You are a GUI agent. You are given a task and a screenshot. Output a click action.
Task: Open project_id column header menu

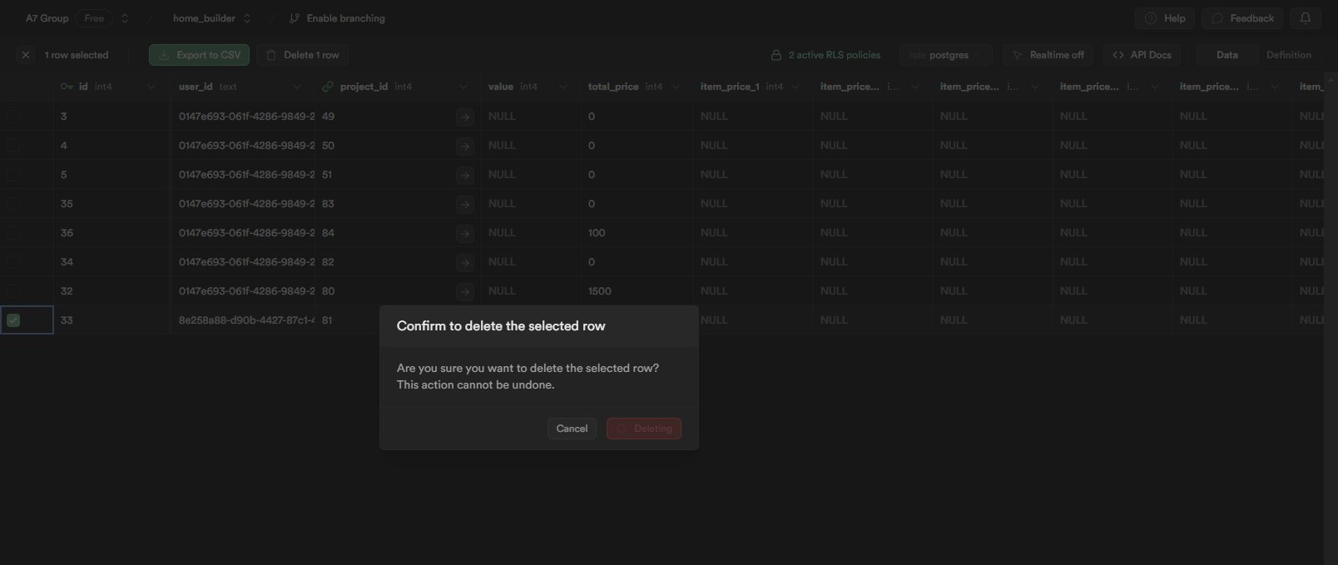click(463, 87)
